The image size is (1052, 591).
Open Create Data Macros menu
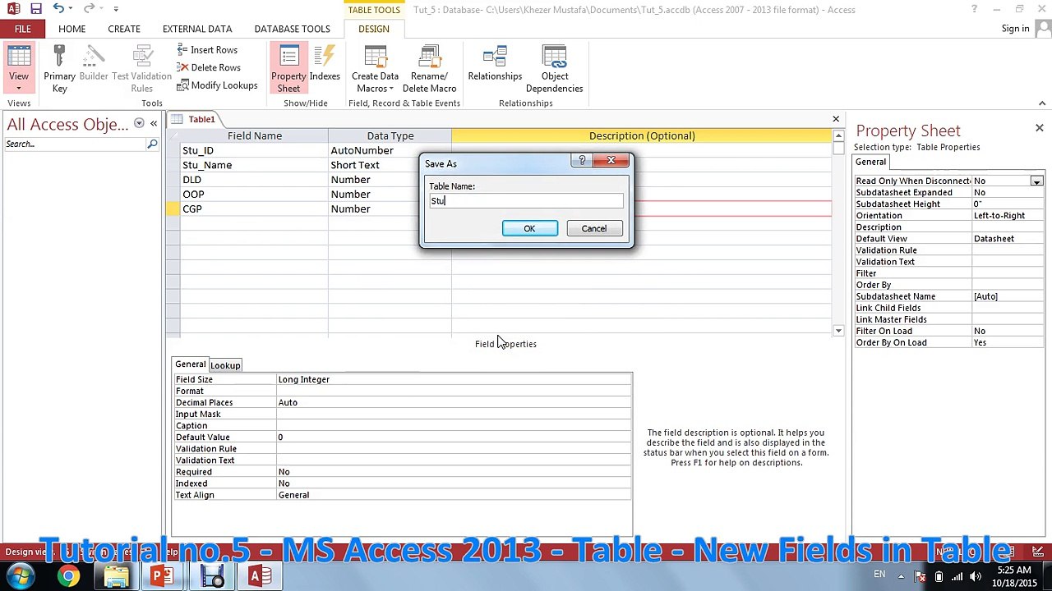coord(376,68)
